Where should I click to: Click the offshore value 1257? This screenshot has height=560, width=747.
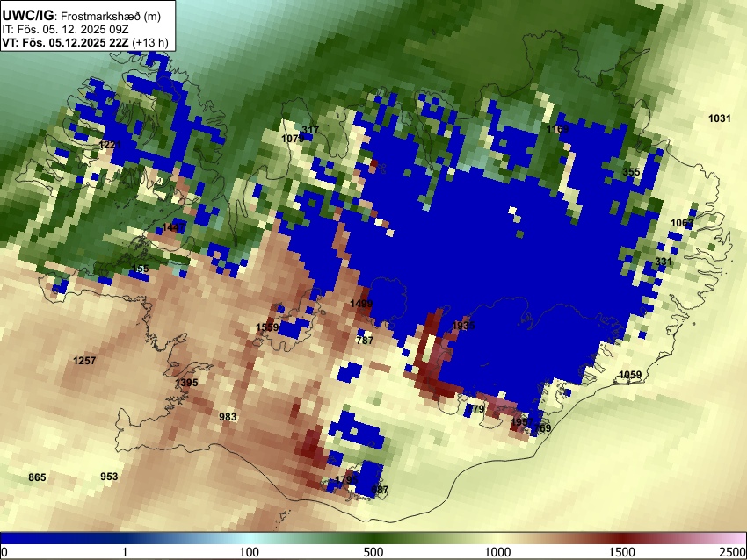pyautogui.click(x=84, y=361)
